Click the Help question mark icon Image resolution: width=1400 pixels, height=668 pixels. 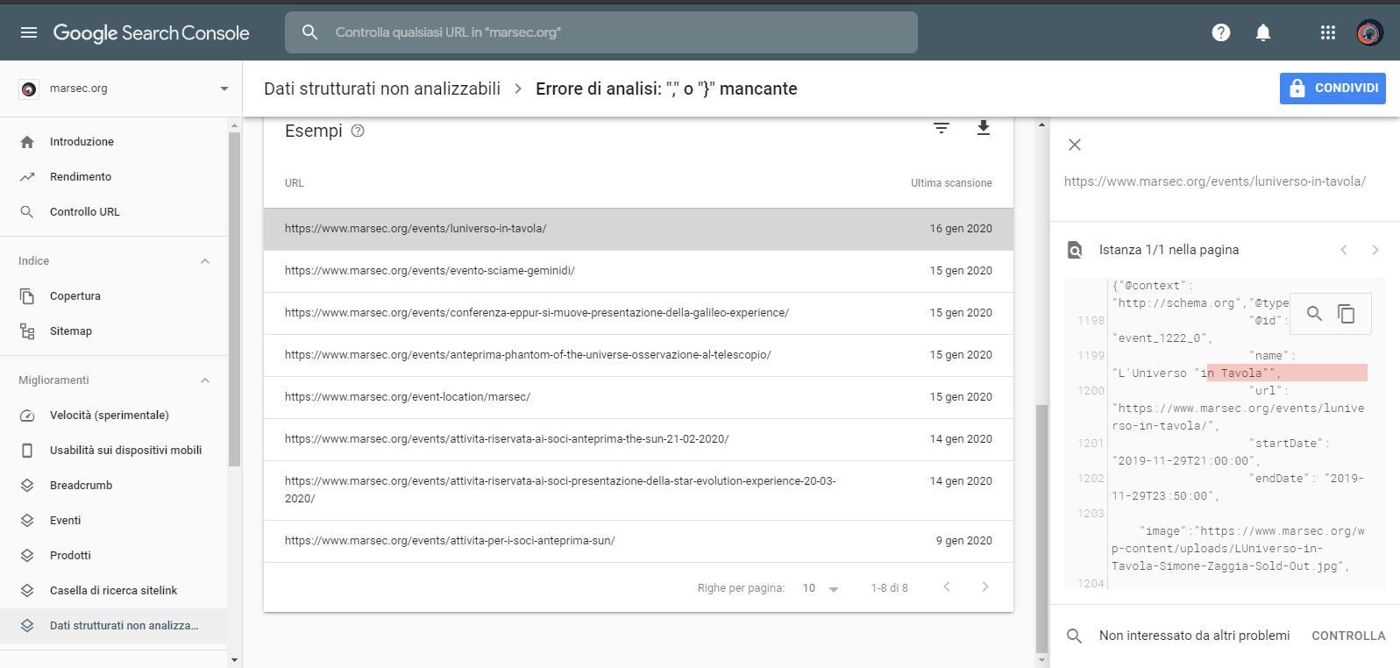pyautogui.click(x=1220, y=32)
